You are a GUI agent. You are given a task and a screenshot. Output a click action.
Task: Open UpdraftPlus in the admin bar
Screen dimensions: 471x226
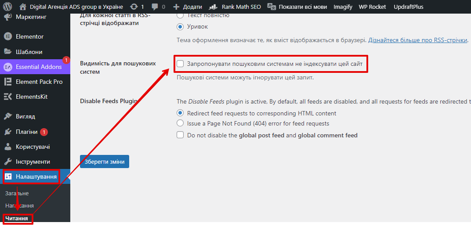pyautogui.click(x=408, y=7)
